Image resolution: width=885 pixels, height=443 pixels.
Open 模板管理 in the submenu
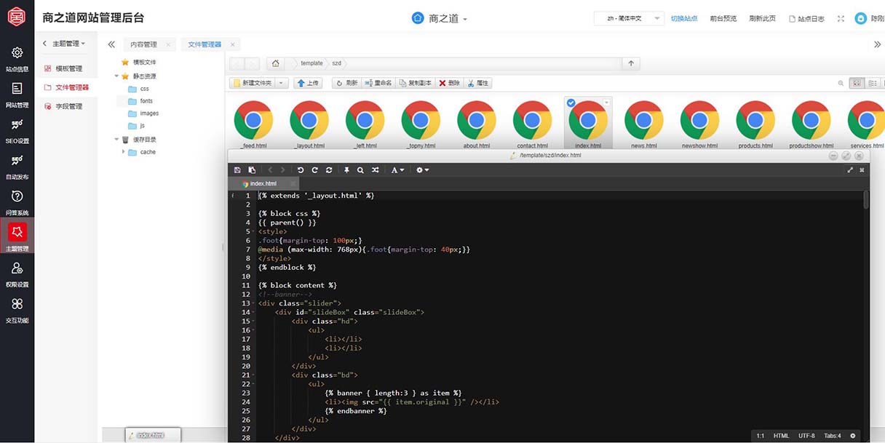point(69,68)
